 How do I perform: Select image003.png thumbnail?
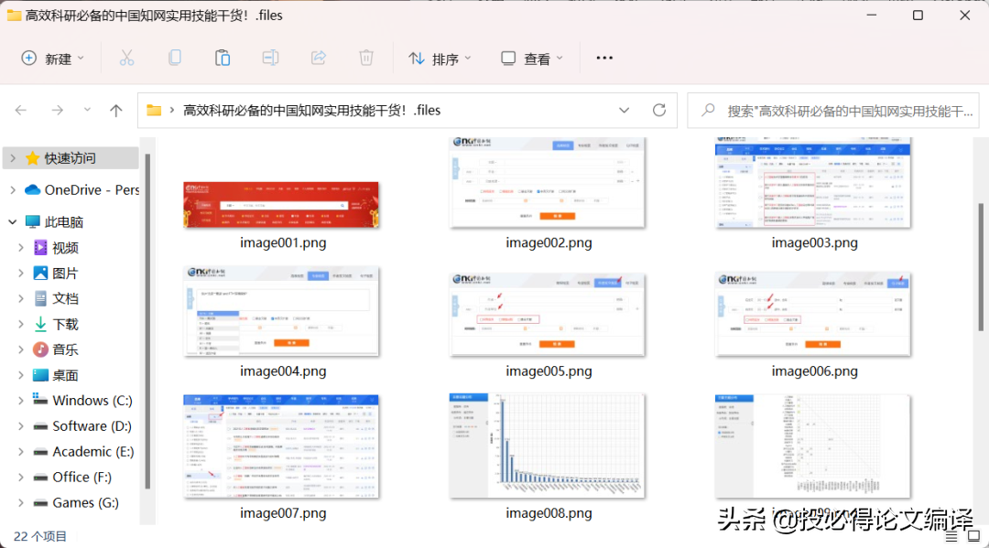[x=813, y=182]
